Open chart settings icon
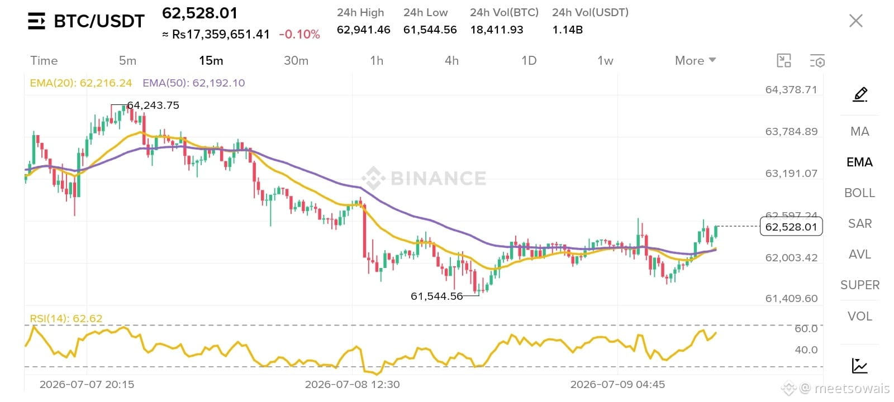 [817, 61]
